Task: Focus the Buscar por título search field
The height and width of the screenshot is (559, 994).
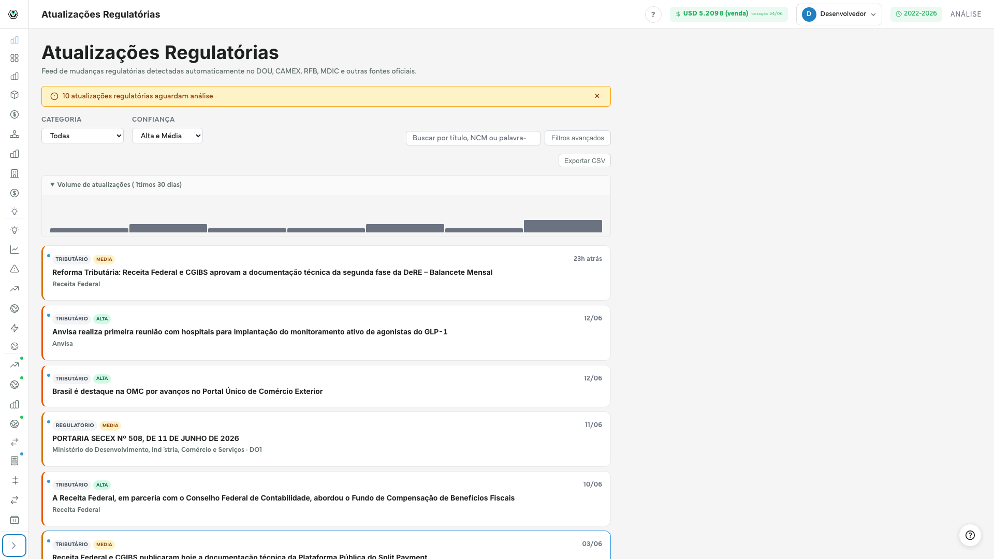Action: click(473, 138)
